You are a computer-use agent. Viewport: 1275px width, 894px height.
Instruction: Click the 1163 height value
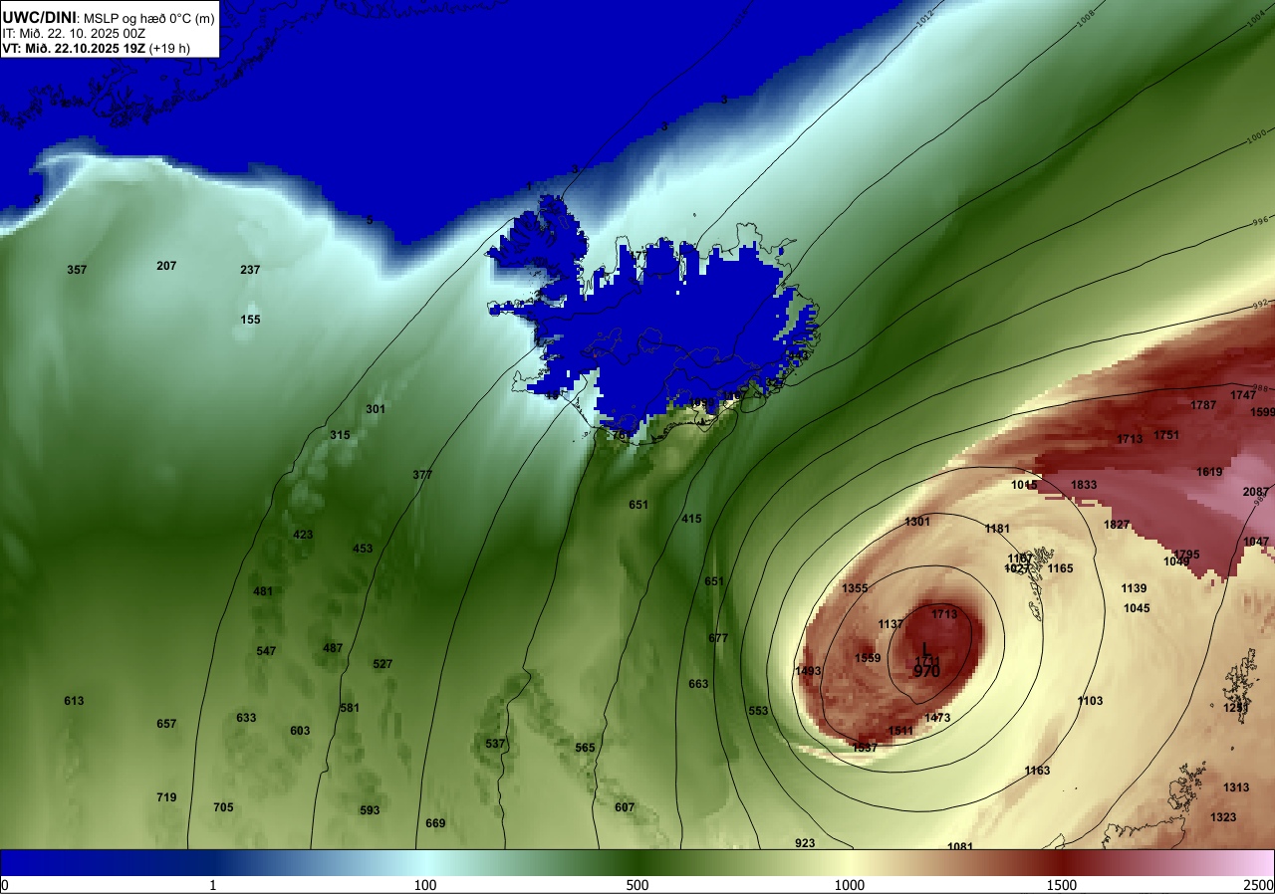[x=1037, y=771]
